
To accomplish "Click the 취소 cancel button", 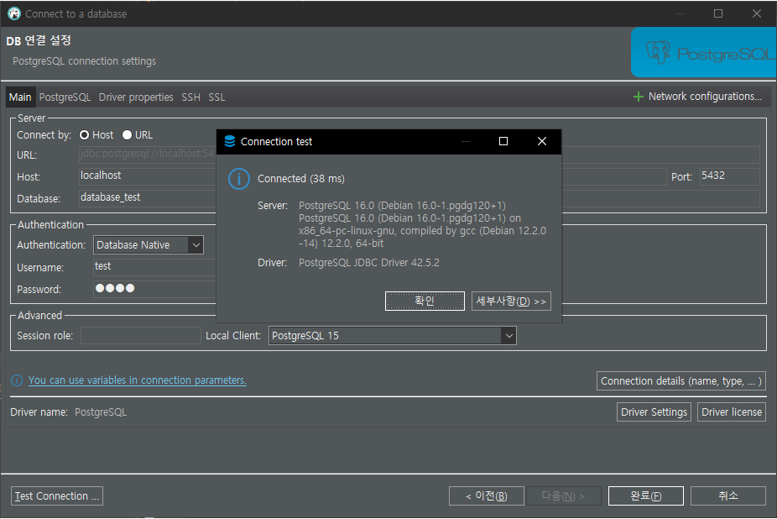I will 728,496.
